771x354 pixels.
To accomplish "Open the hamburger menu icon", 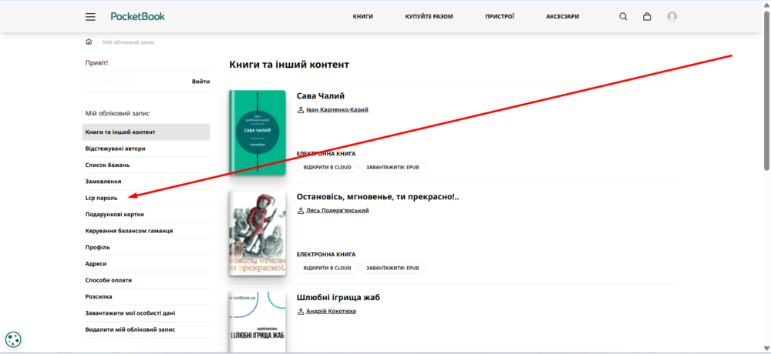I will pos(90,17).
